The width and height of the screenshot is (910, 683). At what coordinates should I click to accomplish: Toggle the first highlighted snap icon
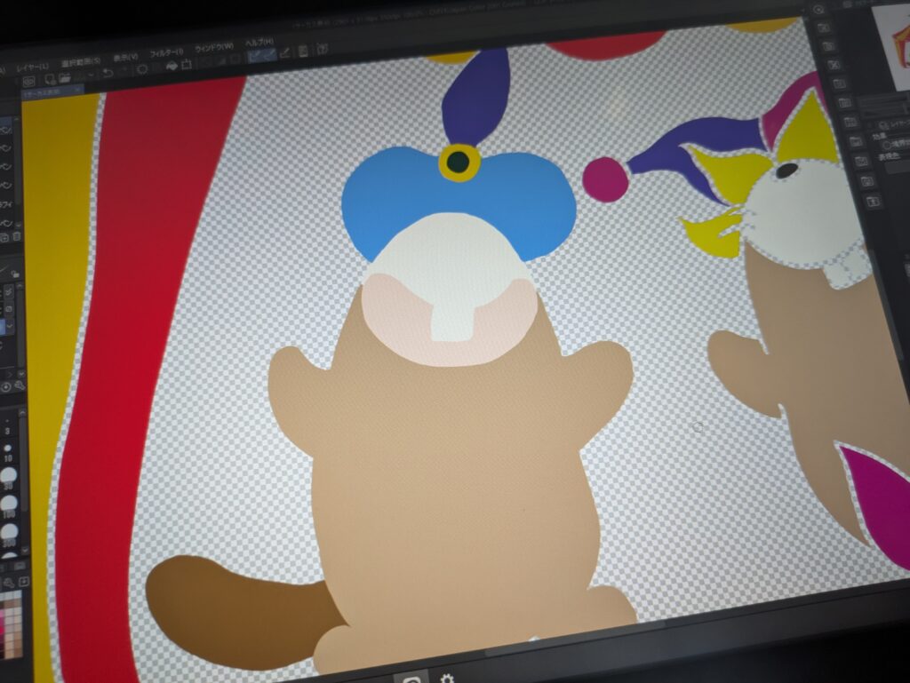[254, 57]
